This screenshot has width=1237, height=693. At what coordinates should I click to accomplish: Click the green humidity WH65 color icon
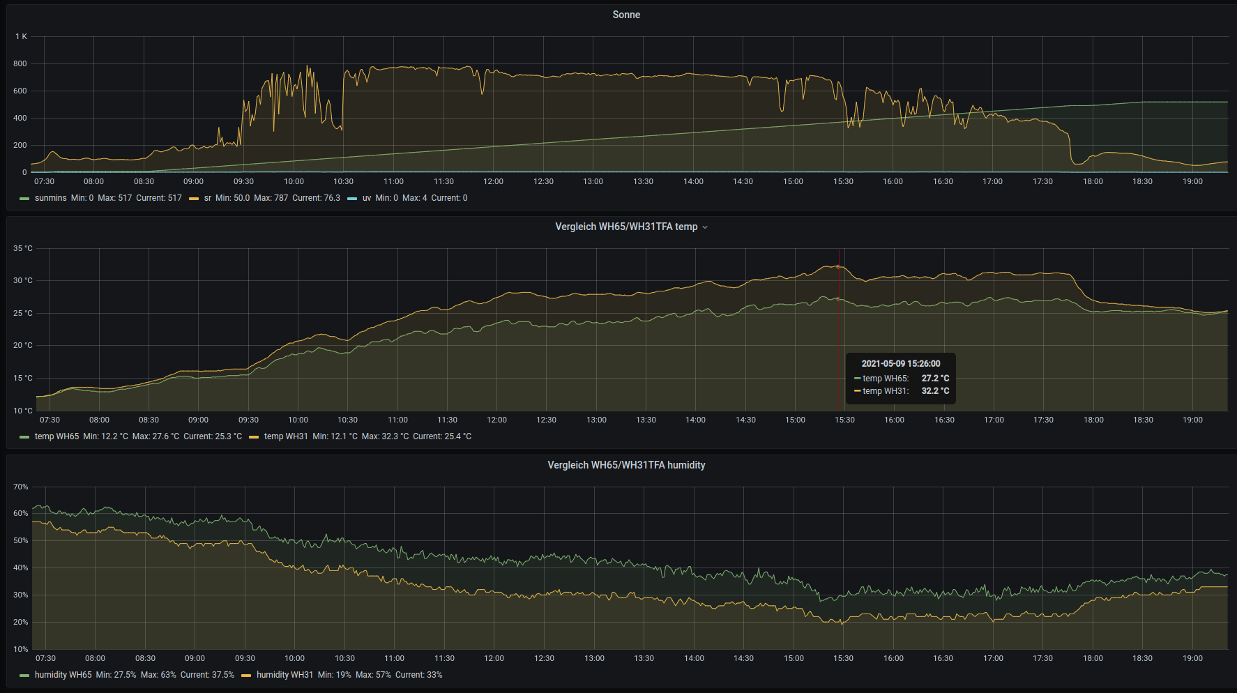(25, 676)
